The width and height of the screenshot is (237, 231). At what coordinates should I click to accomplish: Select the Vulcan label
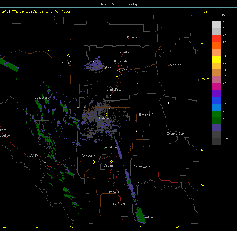click(149, 217)
